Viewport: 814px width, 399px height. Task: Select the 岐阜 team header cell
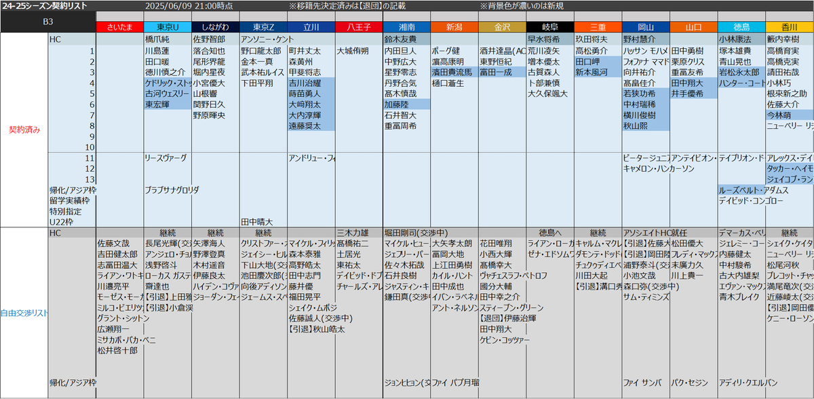click(549, 27)
